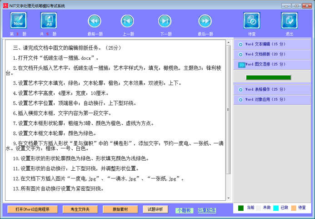Open the 小题板 link
The image size is (315, 219).
click(184, 210)
